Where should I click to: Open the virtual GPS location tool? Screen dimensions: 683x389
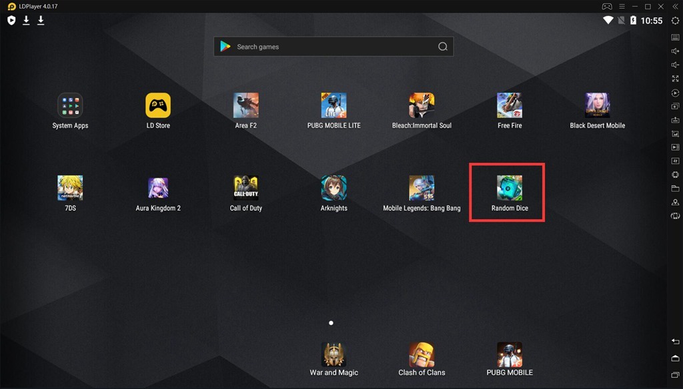click(x=675, y=202)
